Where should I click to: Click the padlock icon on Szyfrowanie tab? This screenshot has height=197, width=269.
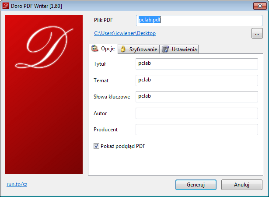(x=123, y=49)
